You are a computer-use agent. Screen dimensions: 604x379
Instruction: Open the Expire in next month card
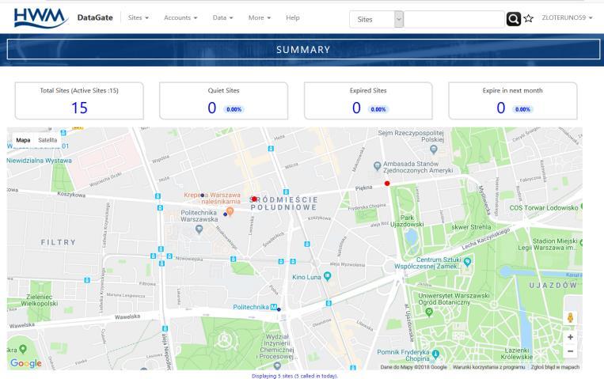[513, 101]
